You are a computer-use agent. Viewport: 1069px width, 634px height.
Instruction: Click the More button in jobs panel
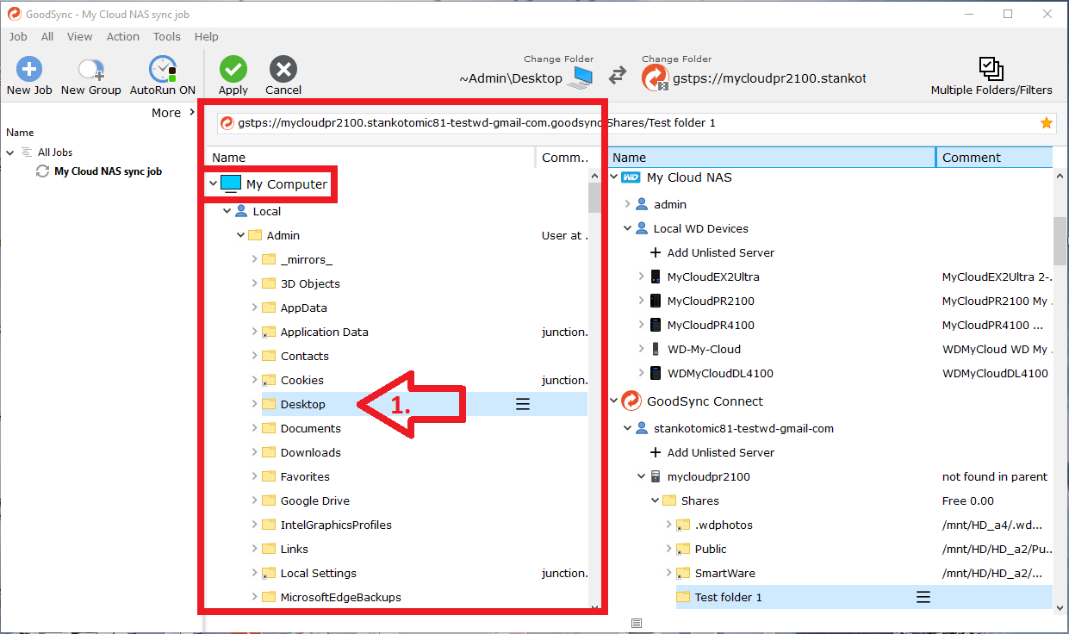pos(171,113)
